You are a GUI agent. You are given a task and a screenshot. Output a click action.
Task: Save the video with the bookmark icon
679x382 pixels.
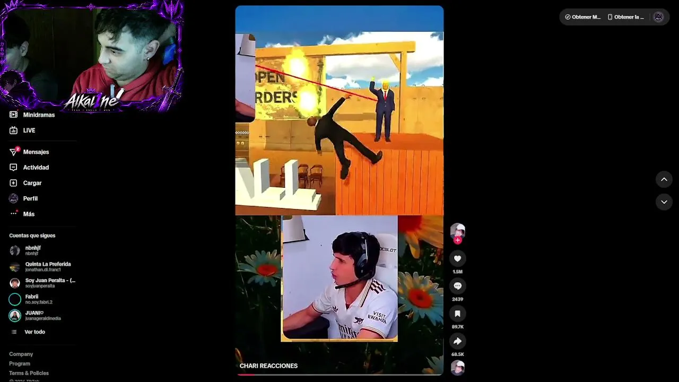pos(457,314)
